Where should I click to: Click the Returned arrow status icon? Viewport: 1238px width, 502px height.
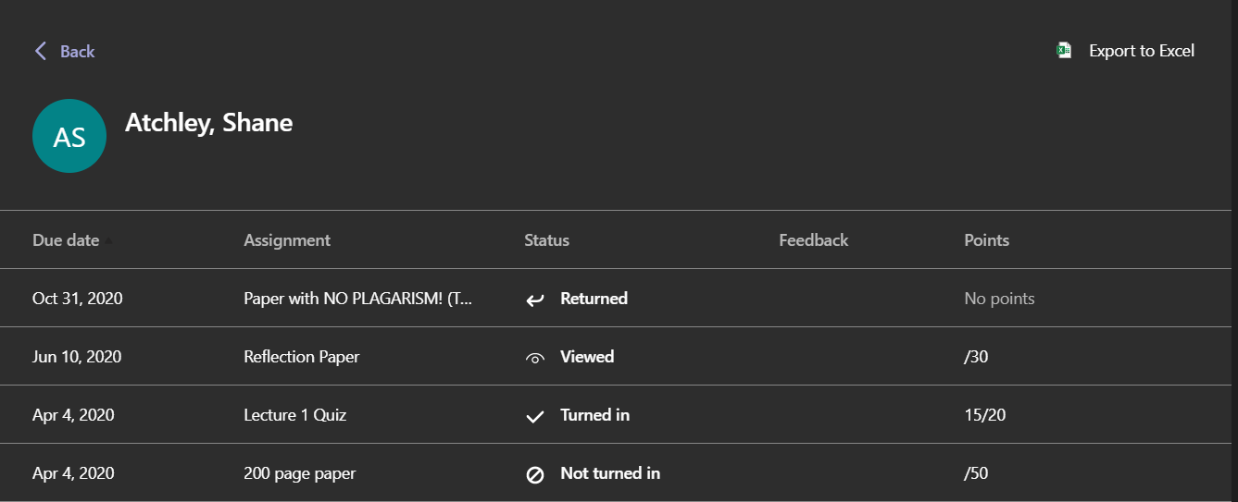tap(535, 300)
